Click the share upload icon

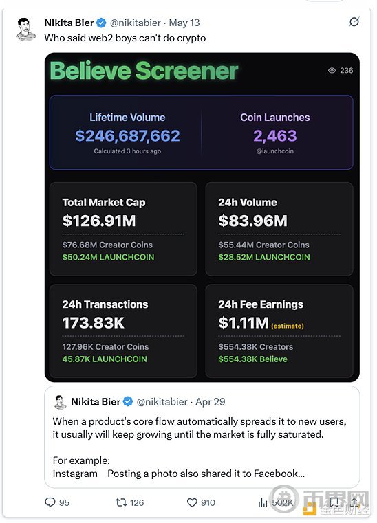click(354, 502)
